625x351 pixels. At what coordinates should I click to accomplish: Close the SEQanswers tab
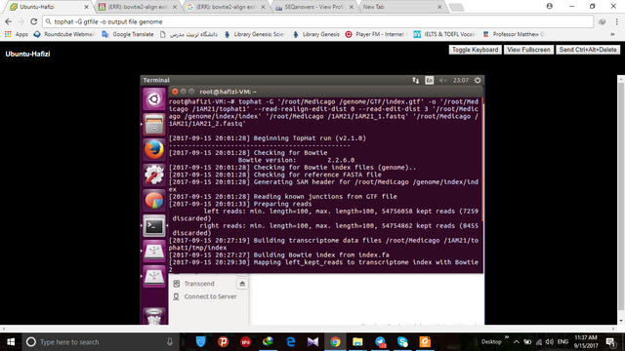352,7
